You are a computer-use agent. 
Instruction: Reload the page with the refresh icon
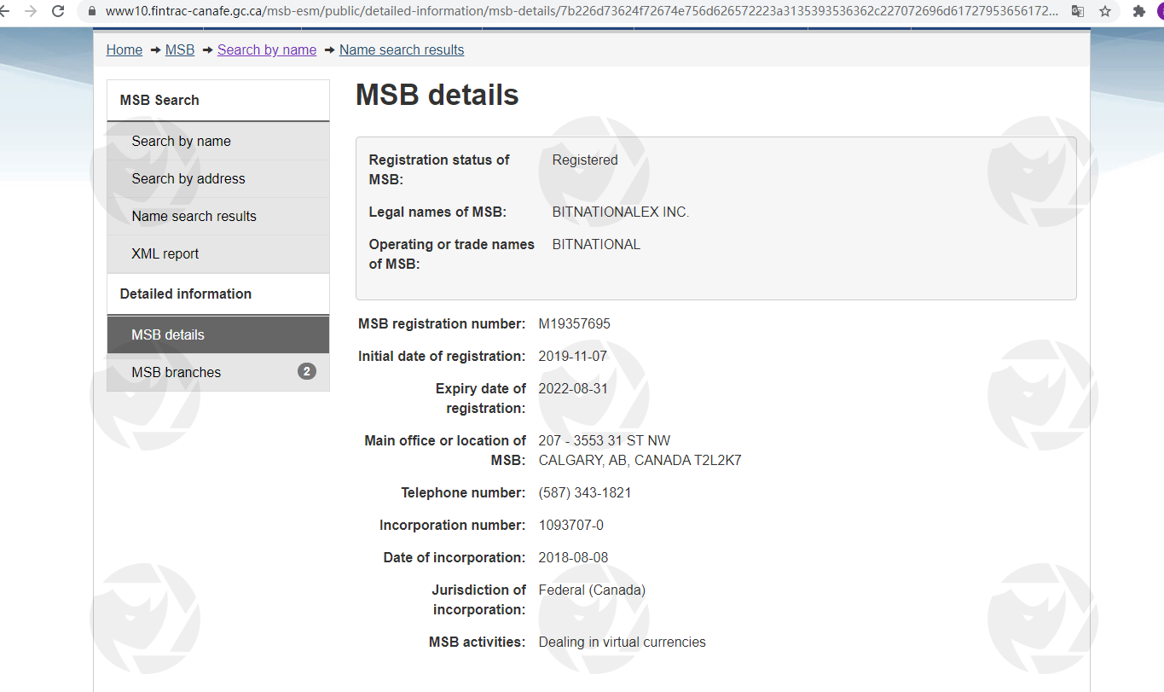(x=58, y=11)
